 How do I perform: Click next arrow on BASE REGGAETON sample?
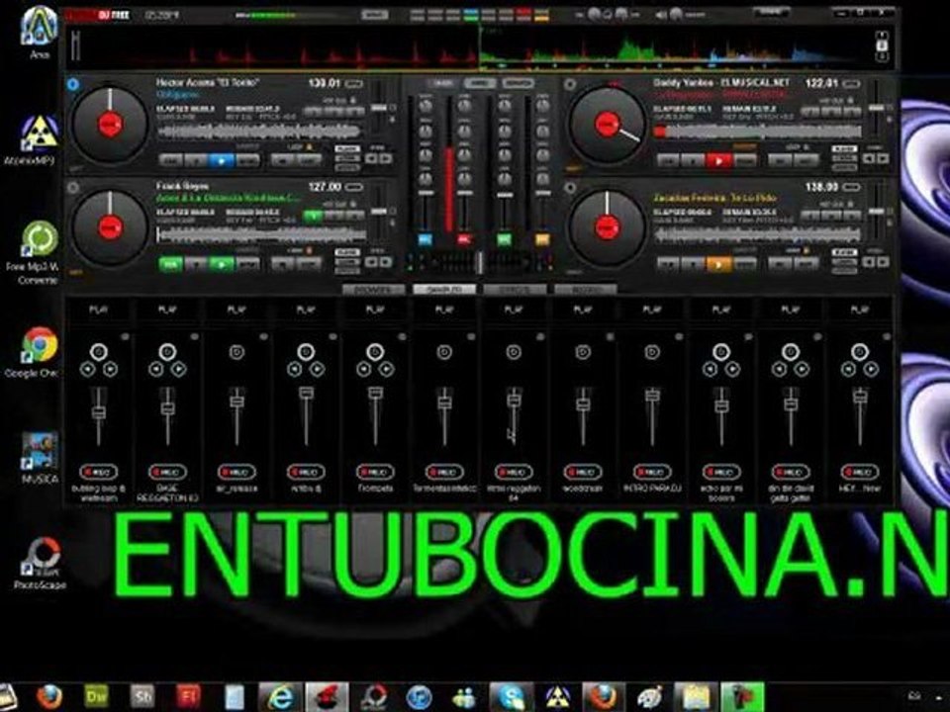(179, 369)
